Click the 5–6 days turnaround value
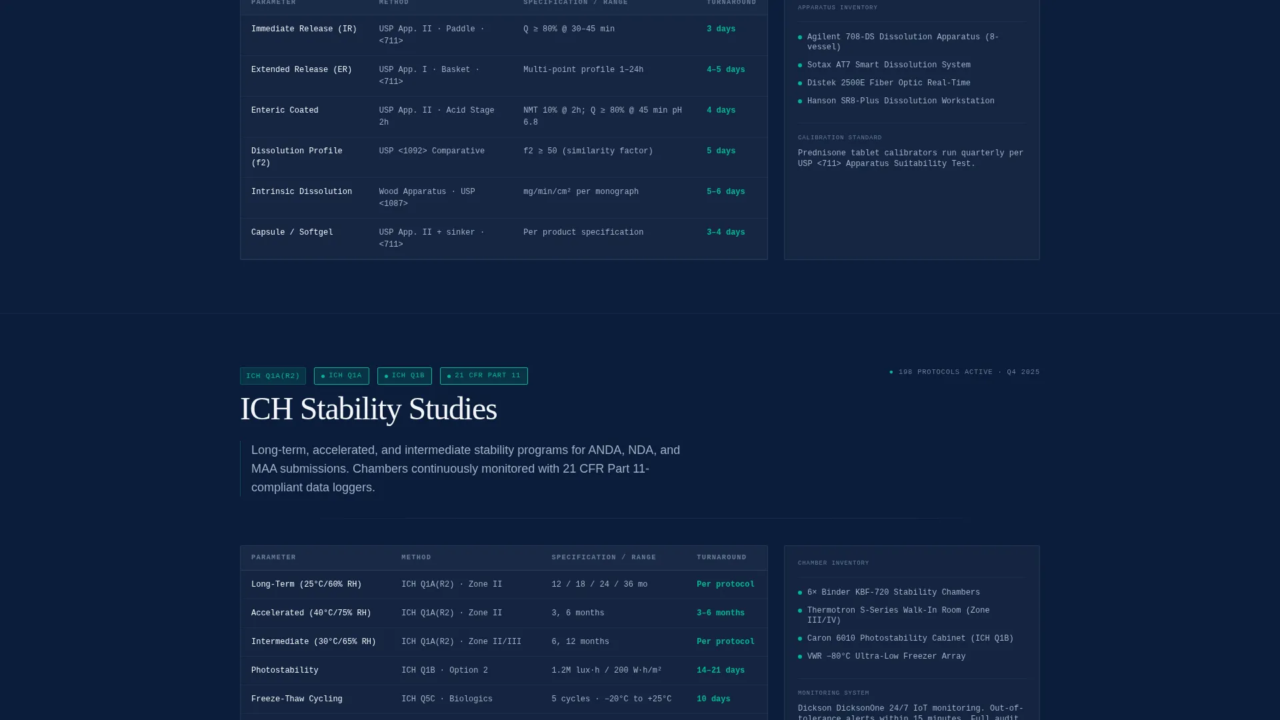 point(725,192)
